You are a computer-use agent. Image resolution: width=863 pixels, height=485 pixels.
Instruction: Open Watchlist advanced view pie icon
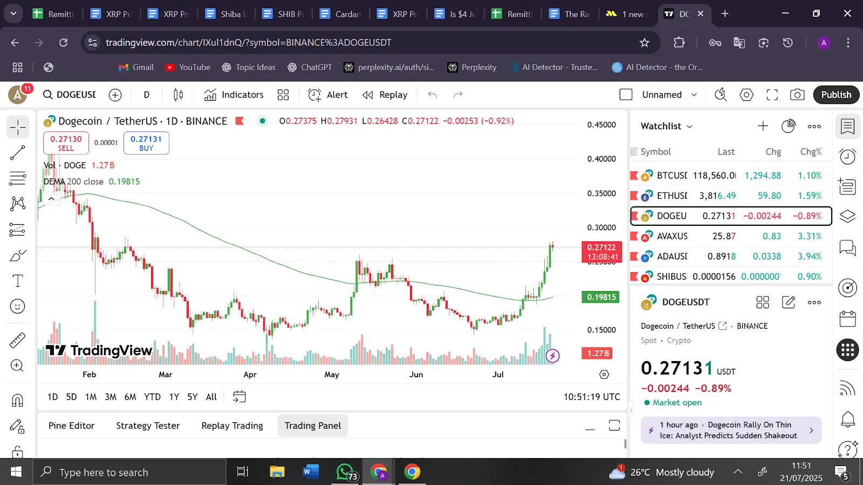point(789,126)
